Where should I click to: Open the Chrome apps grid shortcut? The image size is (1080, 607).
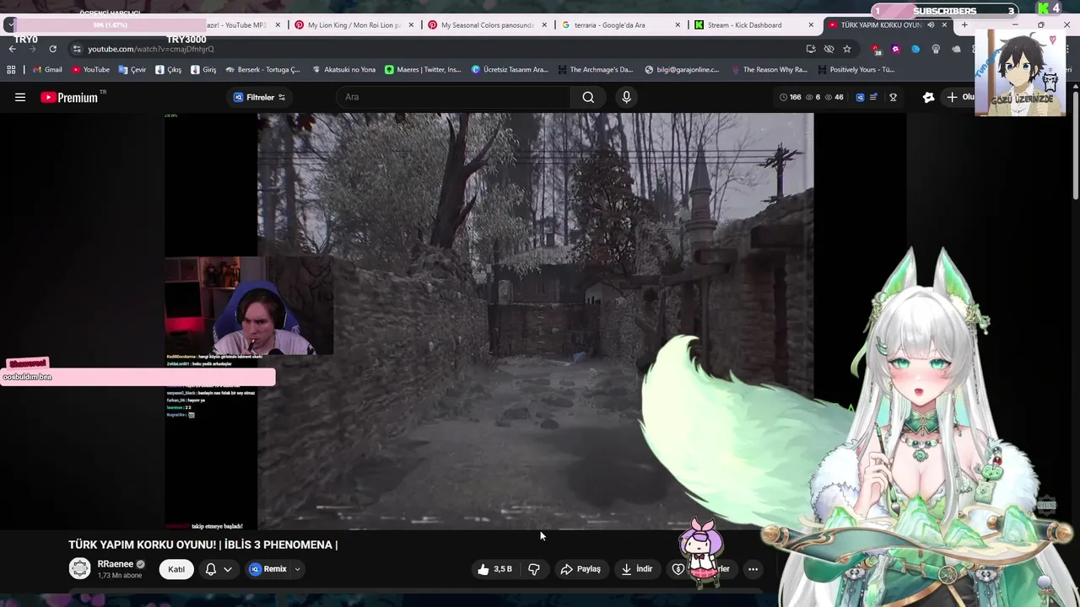12,70
